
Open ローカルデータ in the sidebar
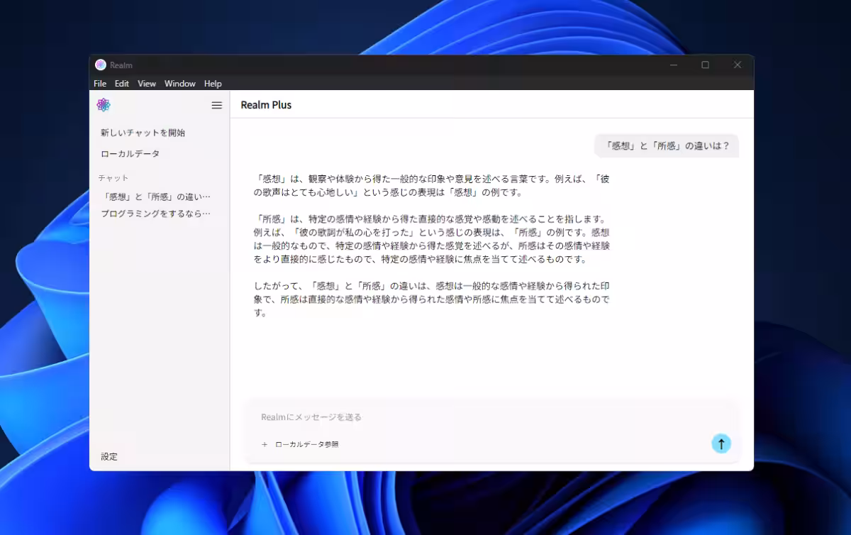click(130, 154)
